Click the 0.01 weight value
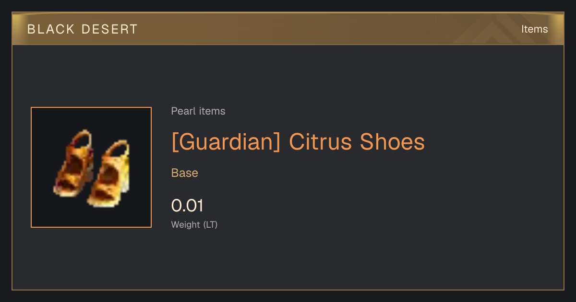576x302 pixels. 187,206
